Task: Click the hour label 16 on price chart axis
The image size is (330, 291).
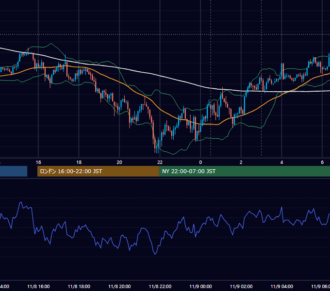Action: point(38,162)
